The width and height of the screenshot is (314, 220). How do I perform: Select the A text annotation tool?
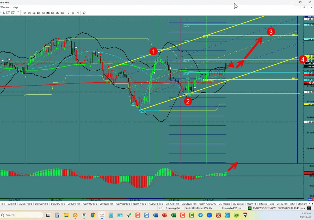tap(3, 13)
